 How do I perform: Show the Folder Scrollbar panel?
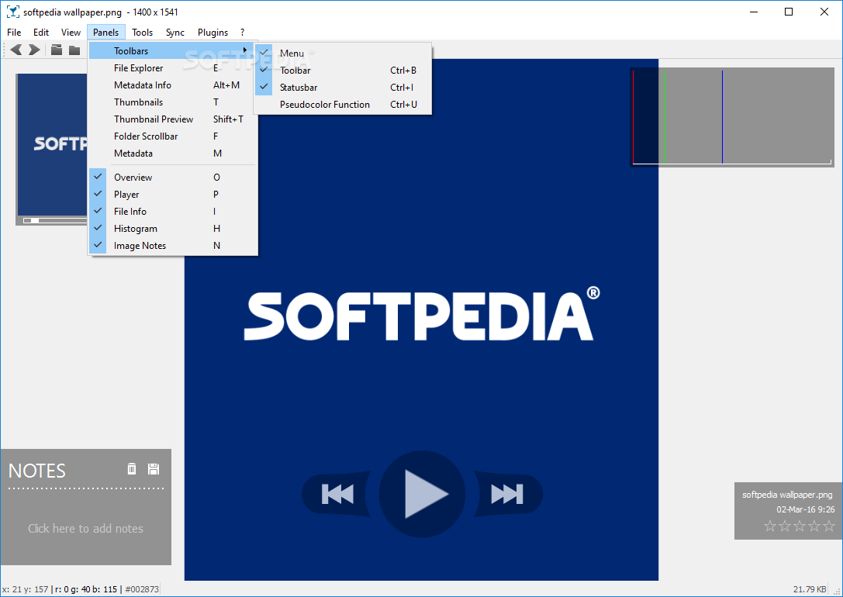click(x=173, y=136)
